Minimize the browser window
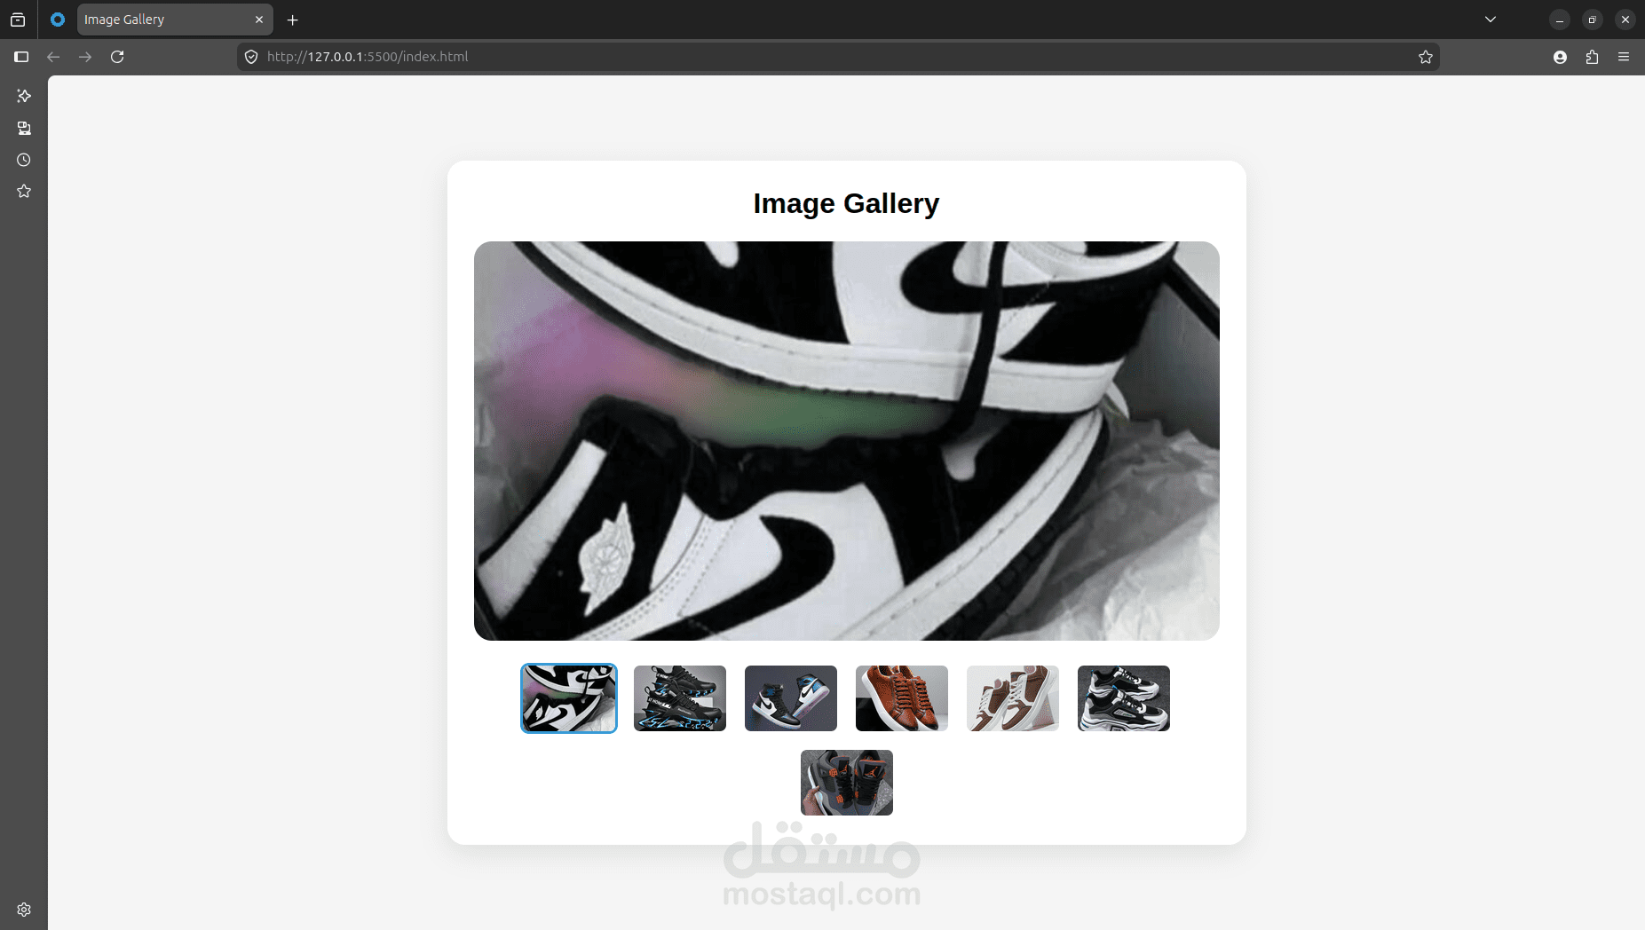This screenshot has height=930, width=1645. (1560, 20)
